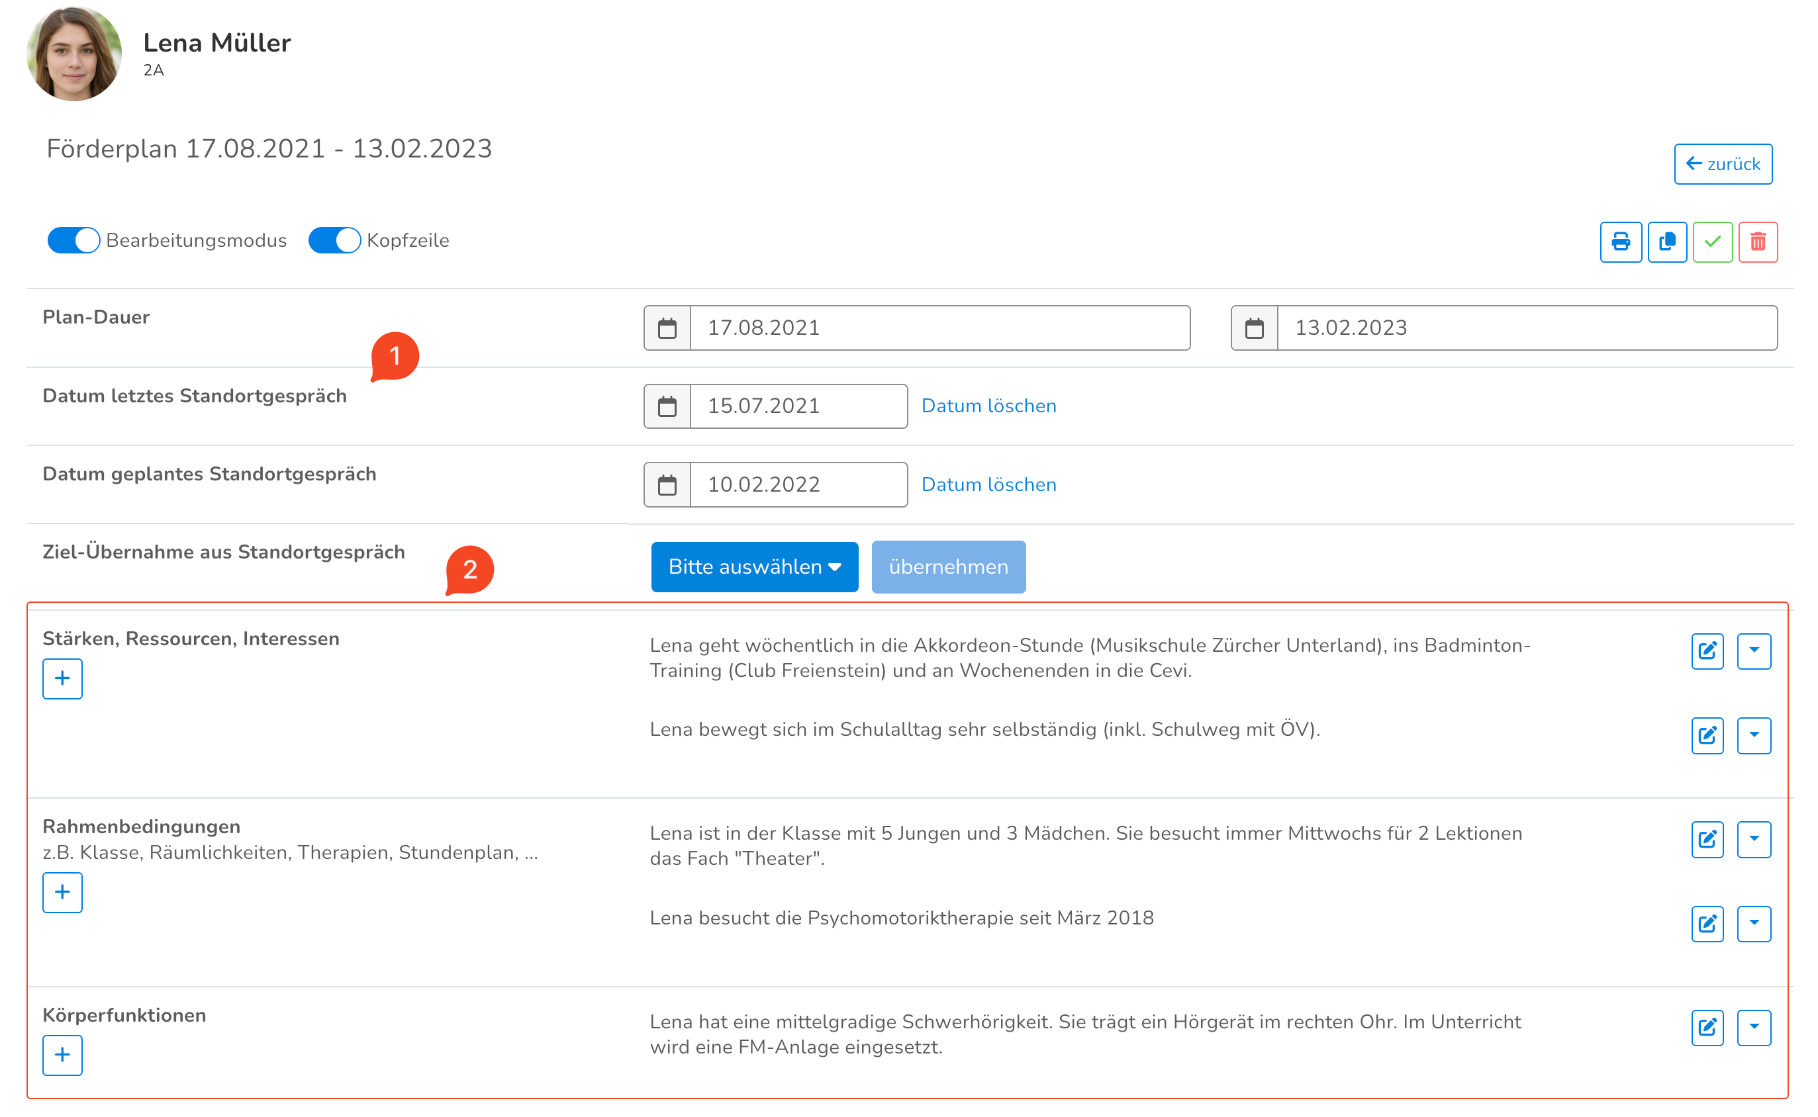This screenshot has width=1818, height=1117.
Task: Click the copy plan icon
Action: (x=1666, y=242)
